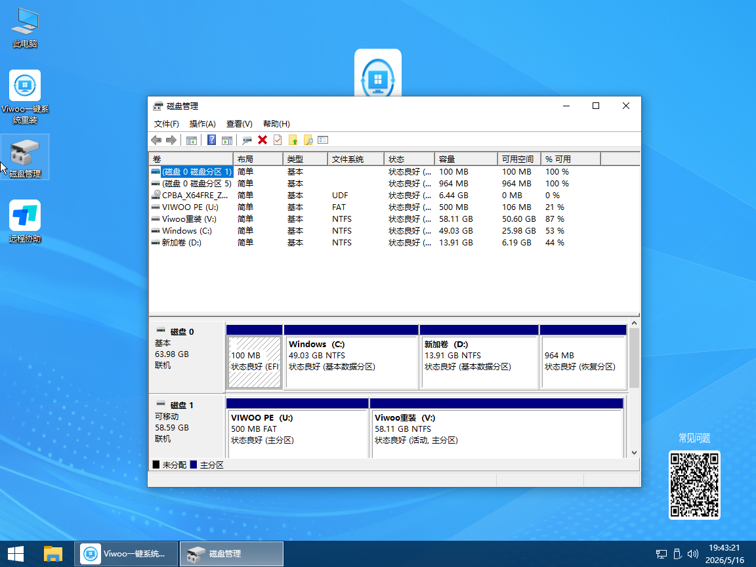The image size is (756, 567).
Task: Click the UDF file system cell
Action: pos(340,196)
